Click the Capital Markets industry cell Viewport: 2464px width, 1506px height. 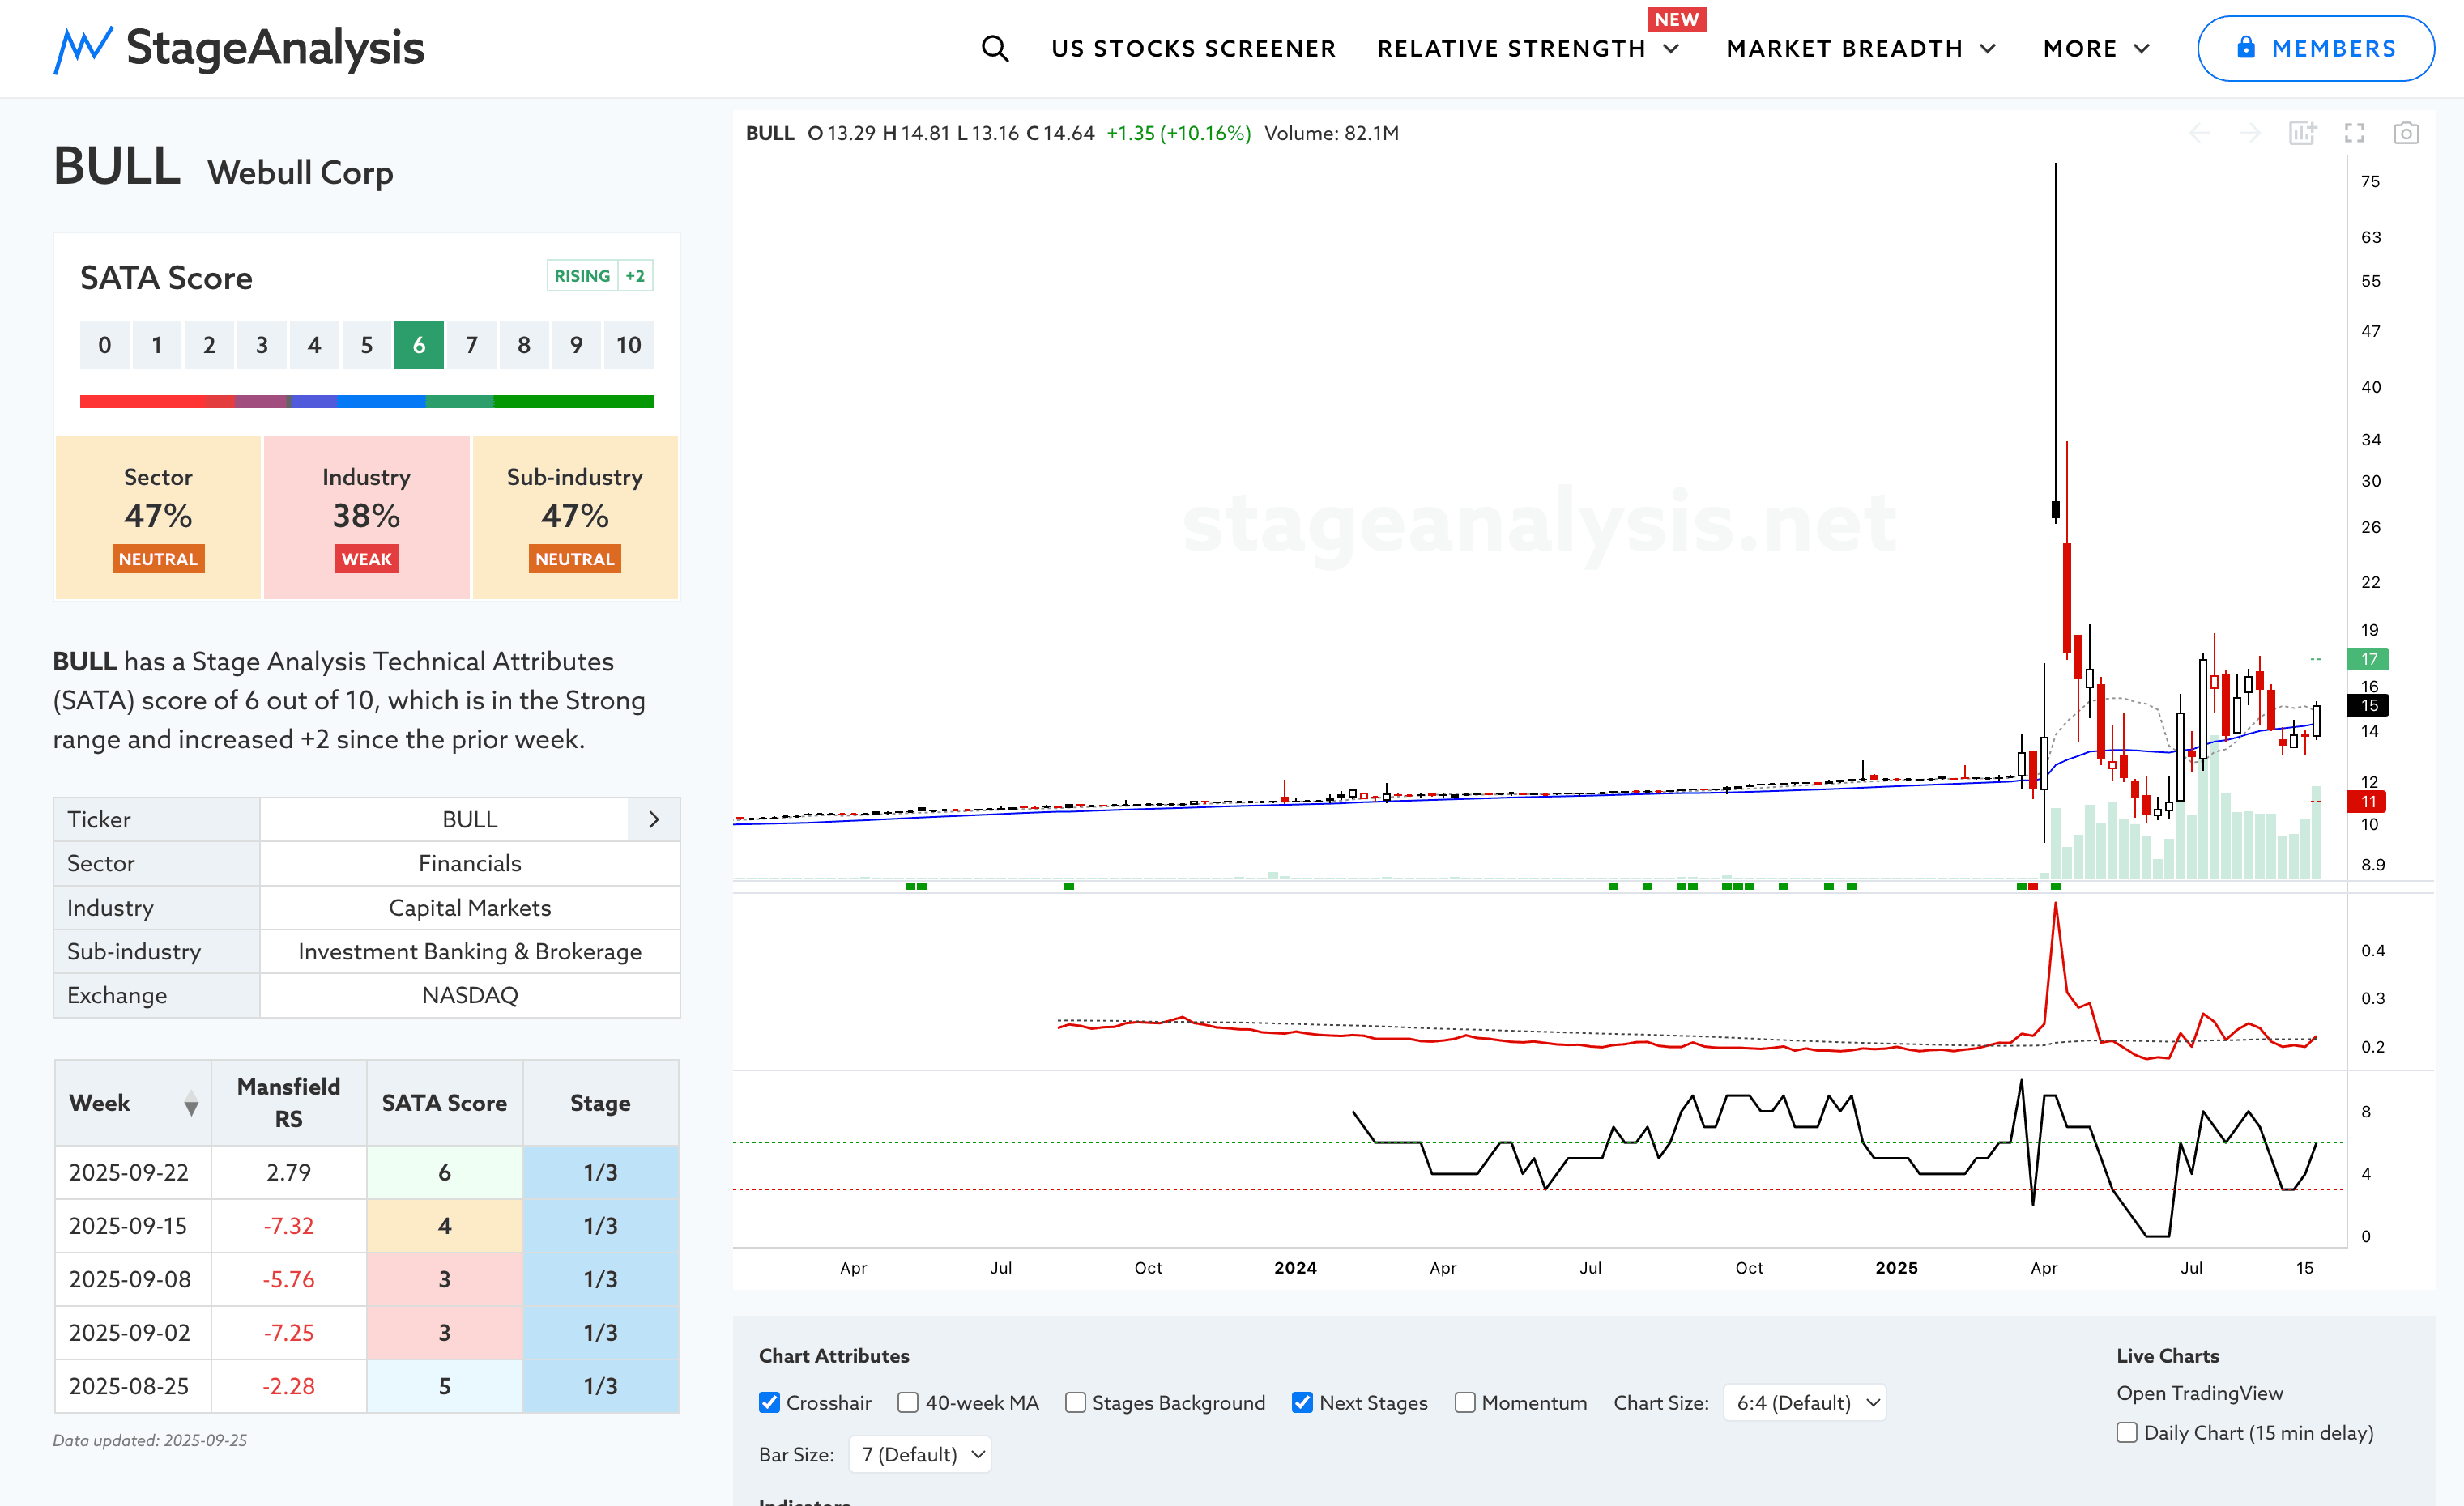tap(470, 908)
